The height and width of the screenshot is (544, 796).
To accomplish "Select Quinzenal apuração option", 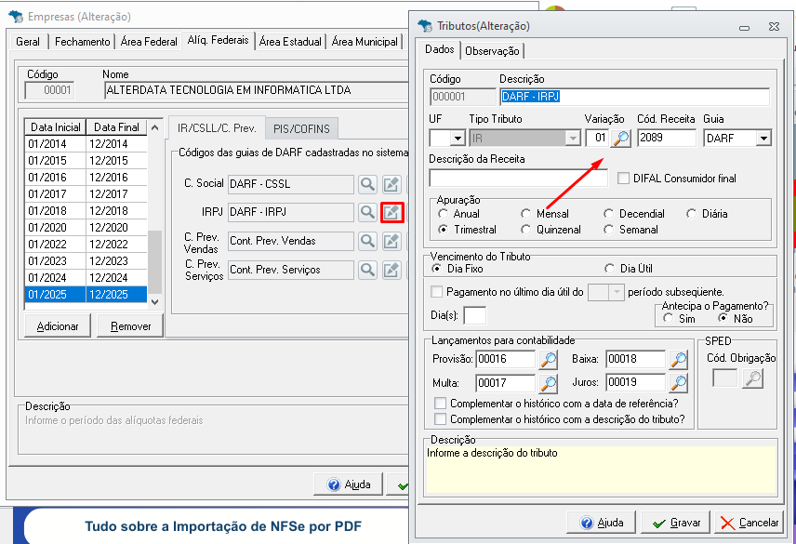I will coord(526,230).
